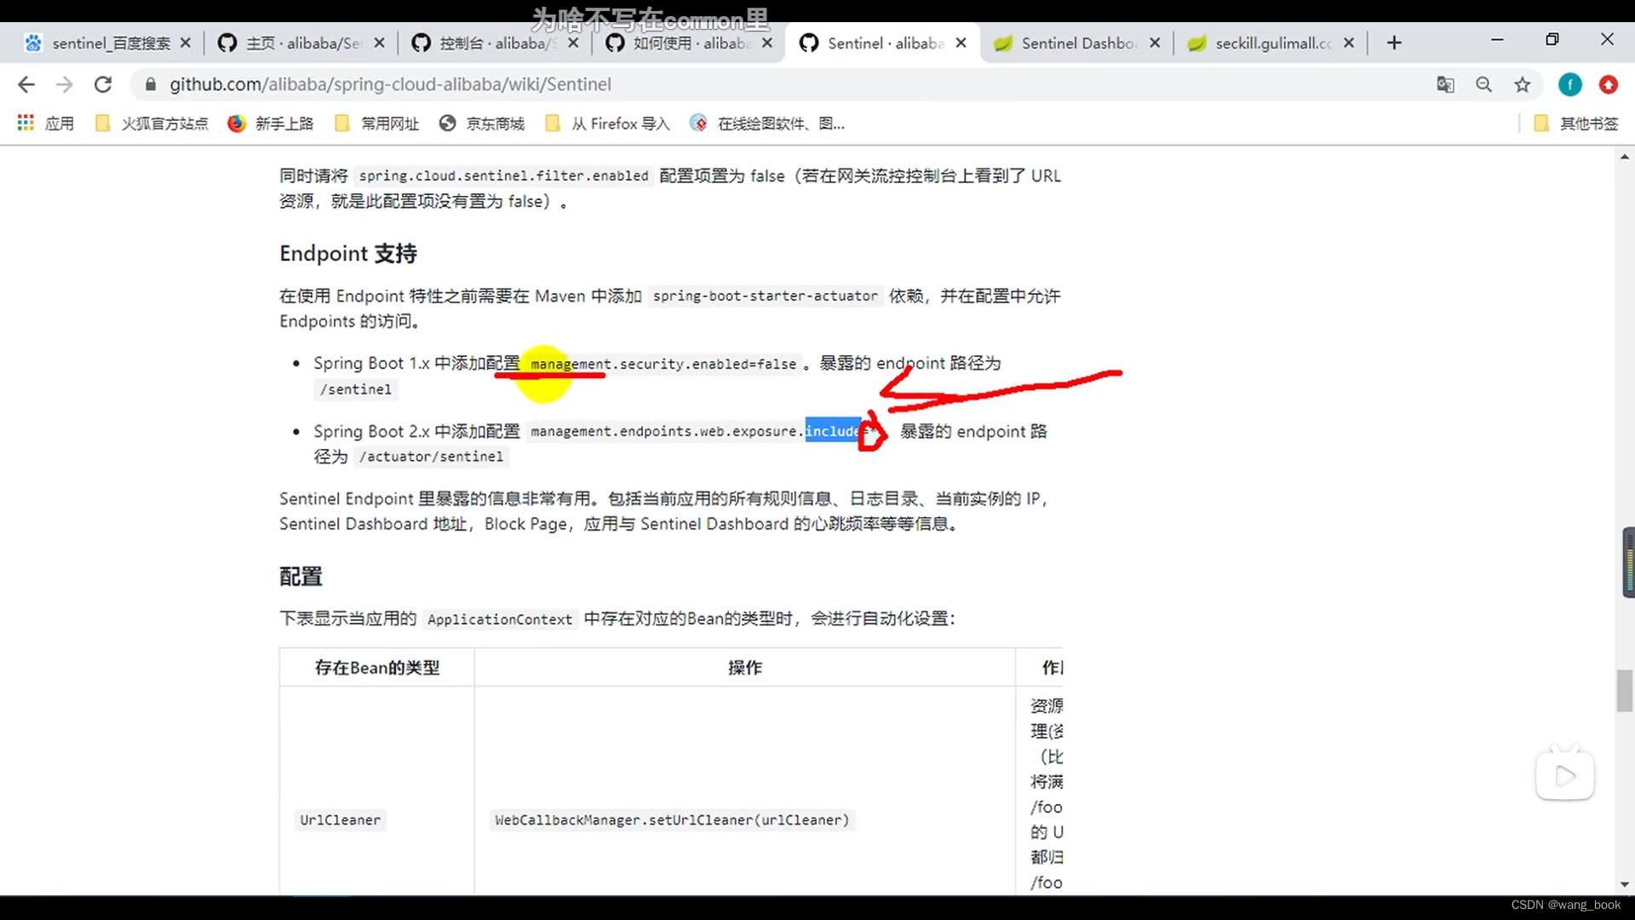The image size is (1635, 920).
Task: Close the Sentinel Dashboard tab
Action: tap(1155, 43)
